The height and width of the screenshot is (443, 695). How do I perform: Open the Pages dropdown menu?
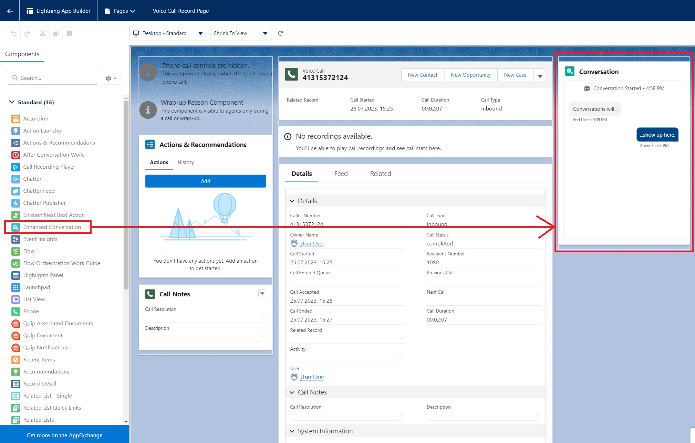tap(120, 11)
